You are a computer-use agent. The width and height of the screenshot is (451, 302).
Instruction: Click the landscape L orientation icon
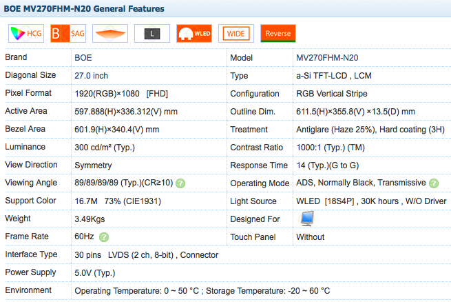click(152, 33)
